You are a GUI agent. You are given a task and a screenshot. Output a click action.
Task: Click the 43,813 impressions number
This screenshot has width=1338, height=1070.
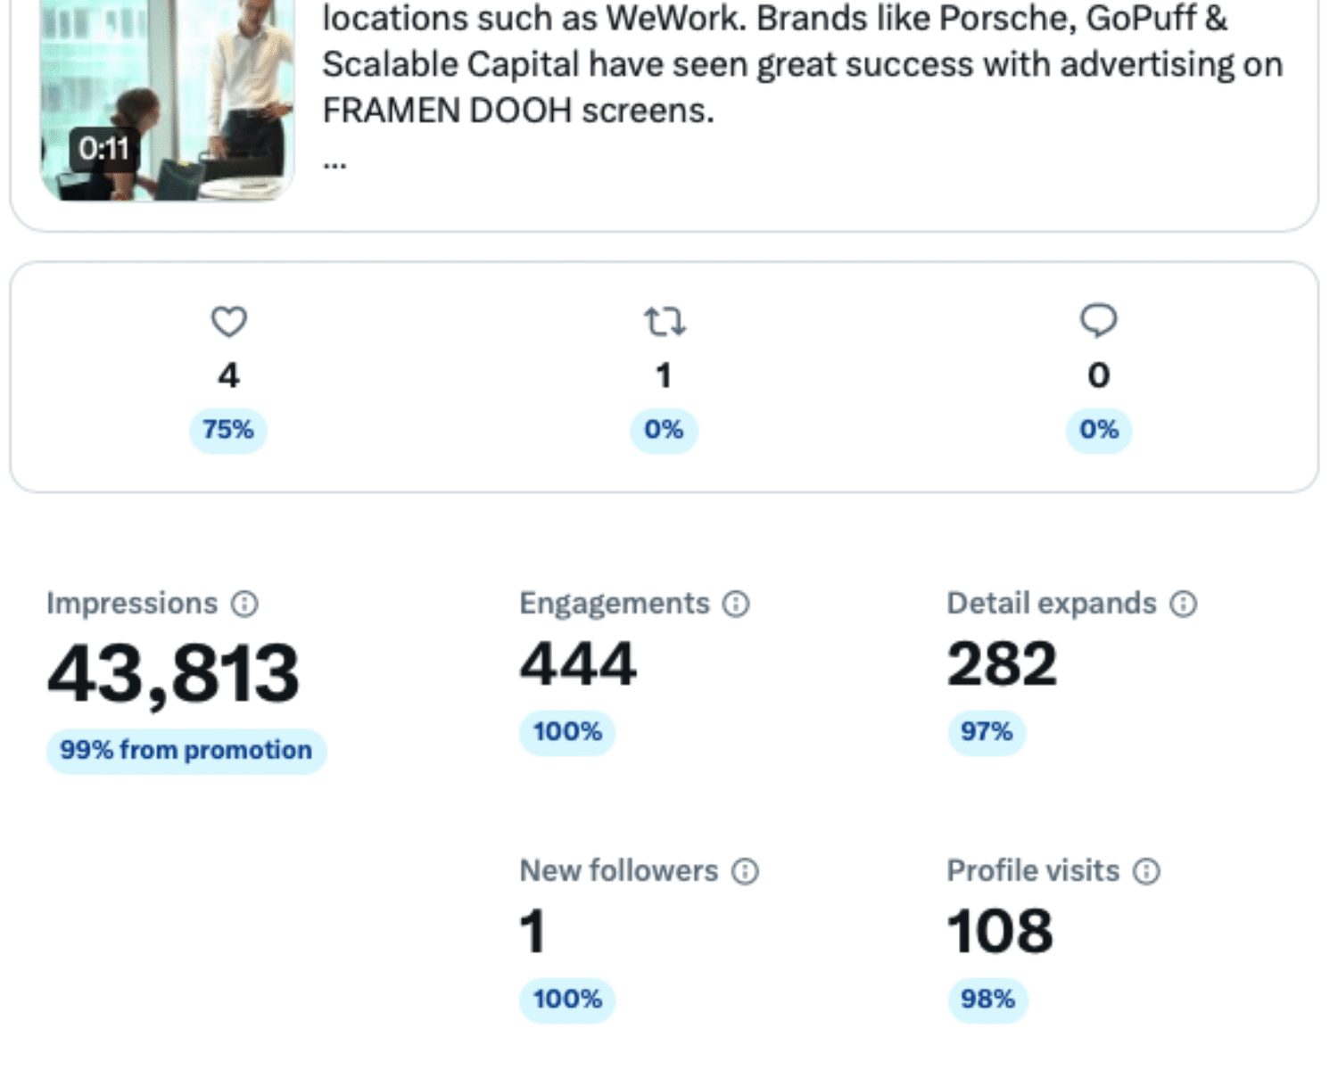pyautogui.click(x=173, y=674)
